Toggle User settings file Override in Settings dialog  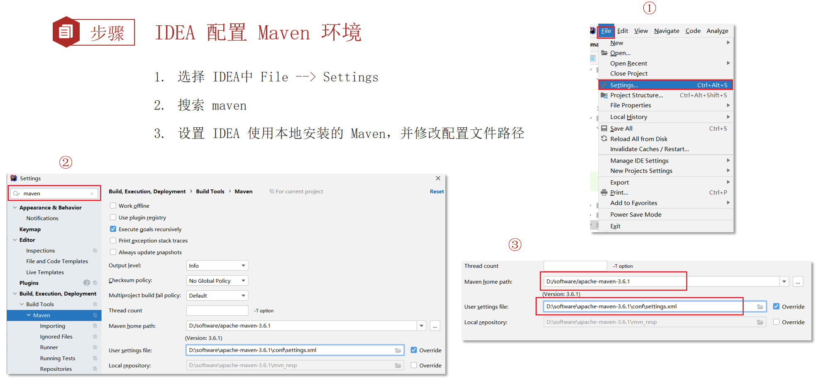pyautogui.click(x=414, y=350)
